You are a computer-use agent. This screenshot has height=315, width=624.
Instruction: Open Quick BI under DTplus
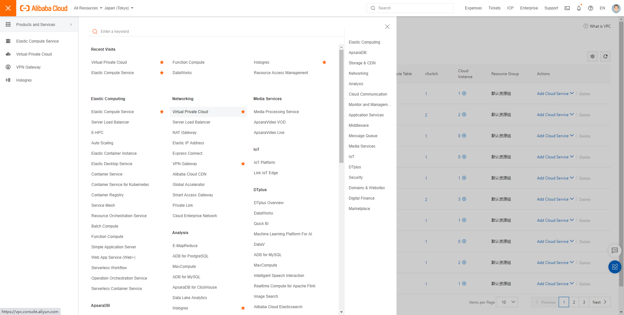pyautogui.click(x=261, y=224)
